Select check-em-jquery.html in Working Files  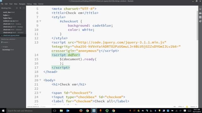[11, 35]
